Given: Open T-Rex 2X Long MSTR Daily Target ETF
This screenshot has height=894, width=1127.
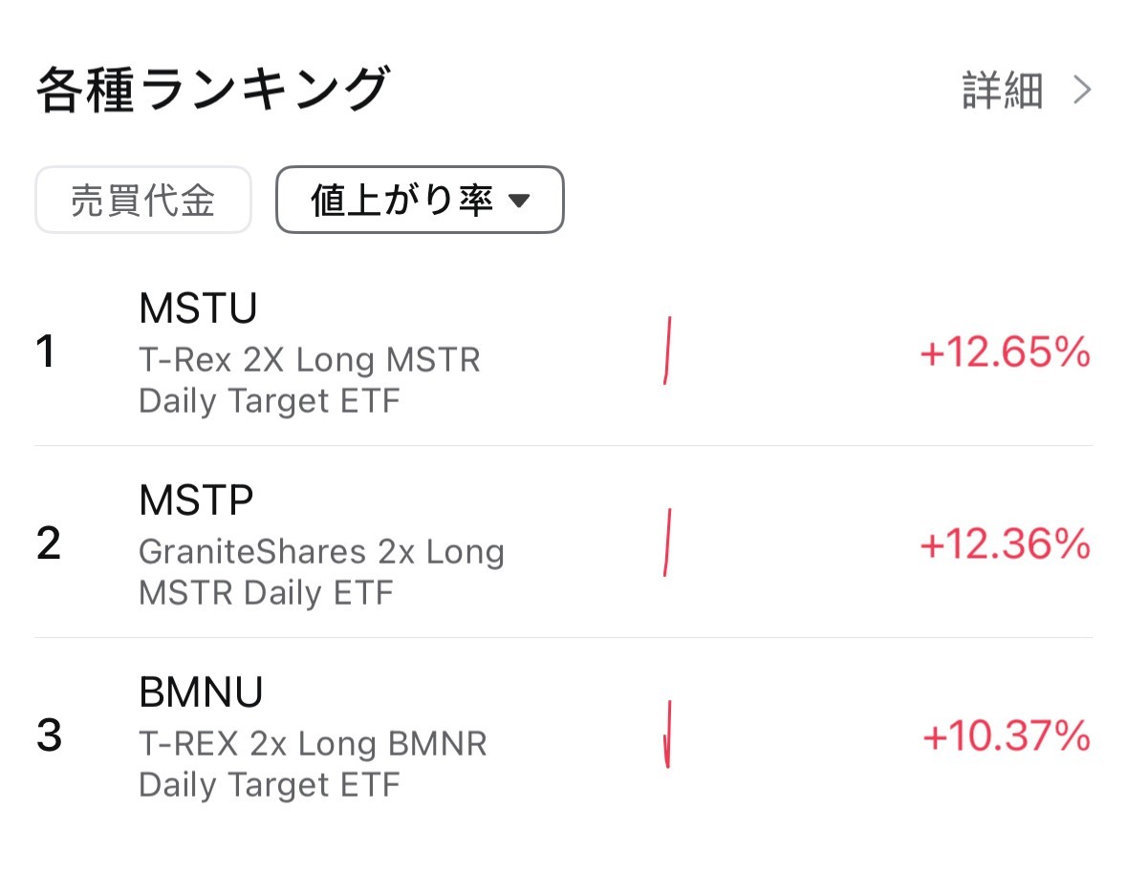Looking at the screenshot, I should (x=310, y=380).
